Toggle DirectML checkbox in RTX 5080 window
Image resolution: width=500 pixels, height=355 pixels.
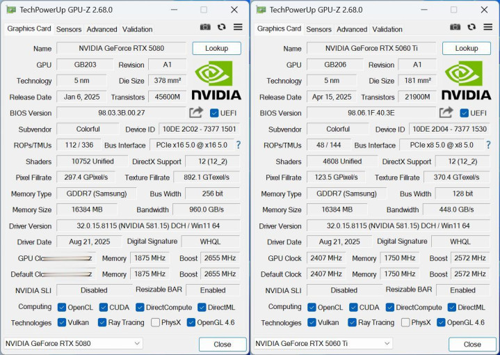(x=202, y=308)
